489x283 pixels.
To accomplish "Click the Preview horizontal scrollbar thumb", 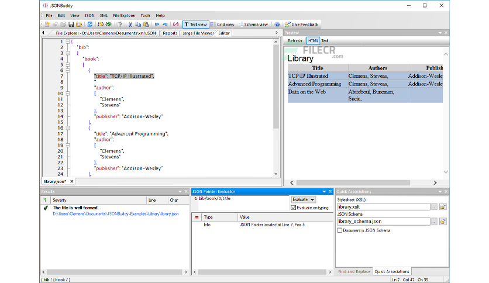I will 353,182.
